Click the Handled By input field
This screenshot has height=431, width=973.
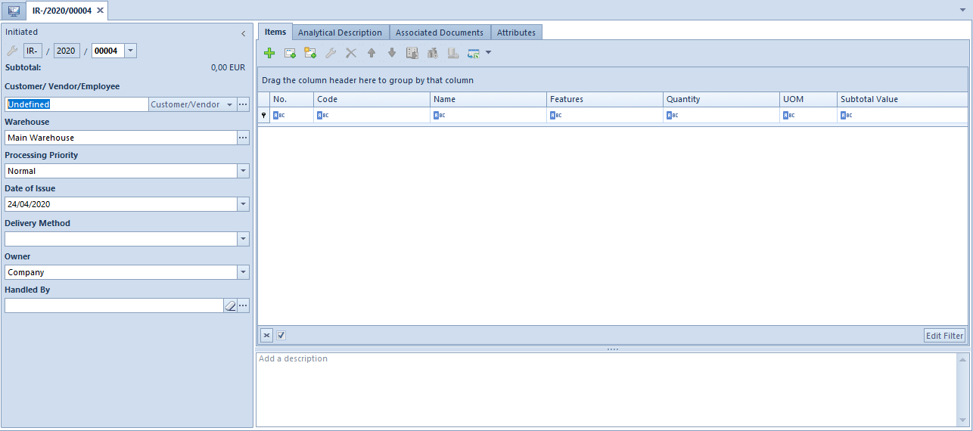pos(114,305)
